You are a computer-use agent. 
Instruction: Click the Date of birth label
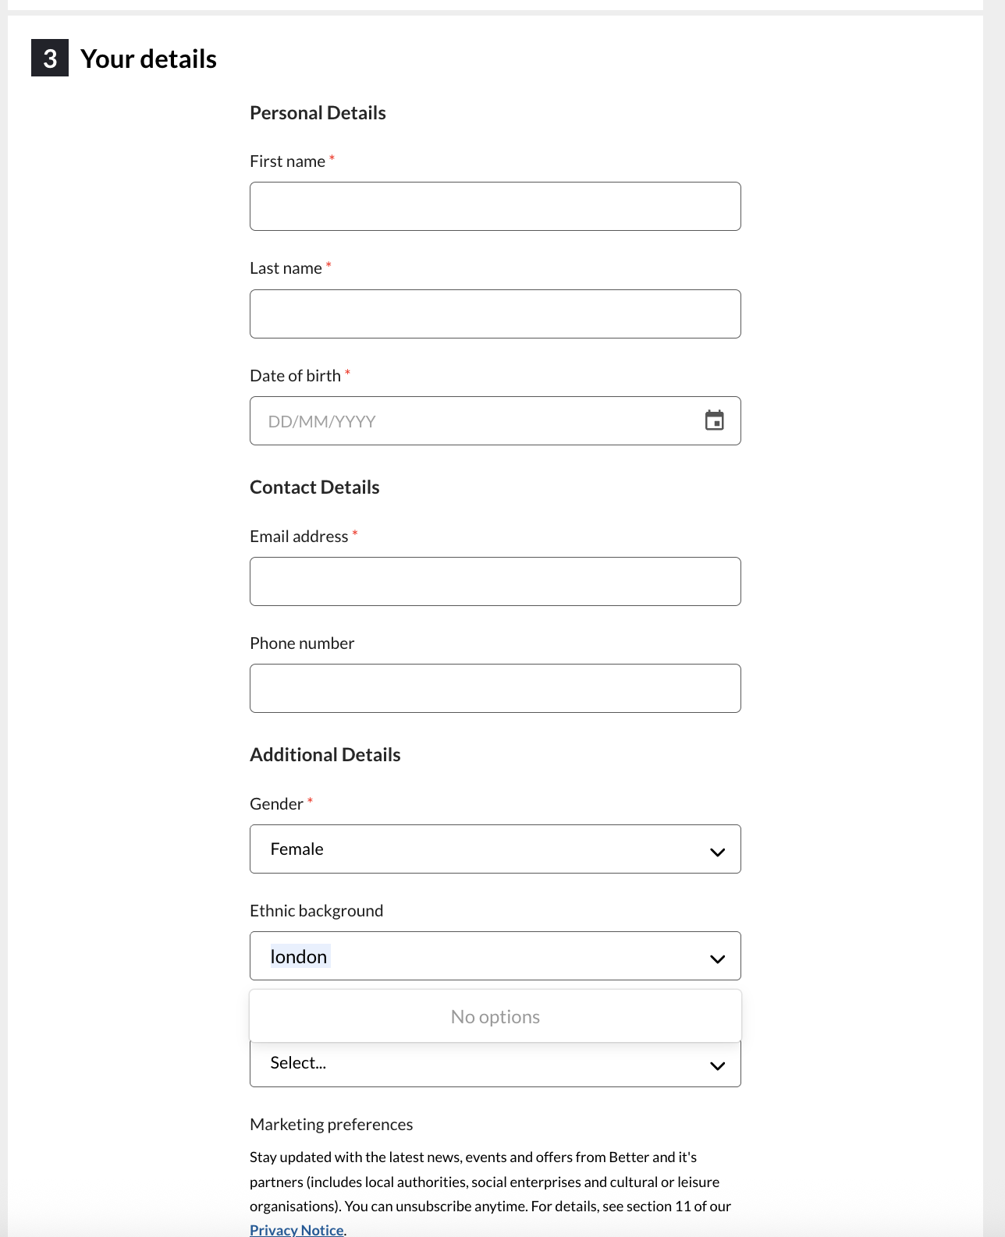tap(295, 375)
